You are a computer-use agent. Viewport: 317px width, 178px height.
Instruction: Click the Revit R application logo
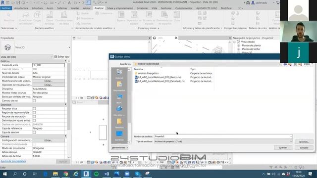2,3
